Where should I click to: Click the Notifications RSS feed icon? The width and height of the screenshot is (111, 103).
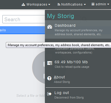[x=59, y=5]
